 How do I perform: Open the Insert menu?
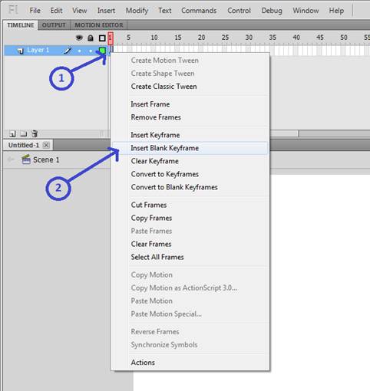pos(106,11)
